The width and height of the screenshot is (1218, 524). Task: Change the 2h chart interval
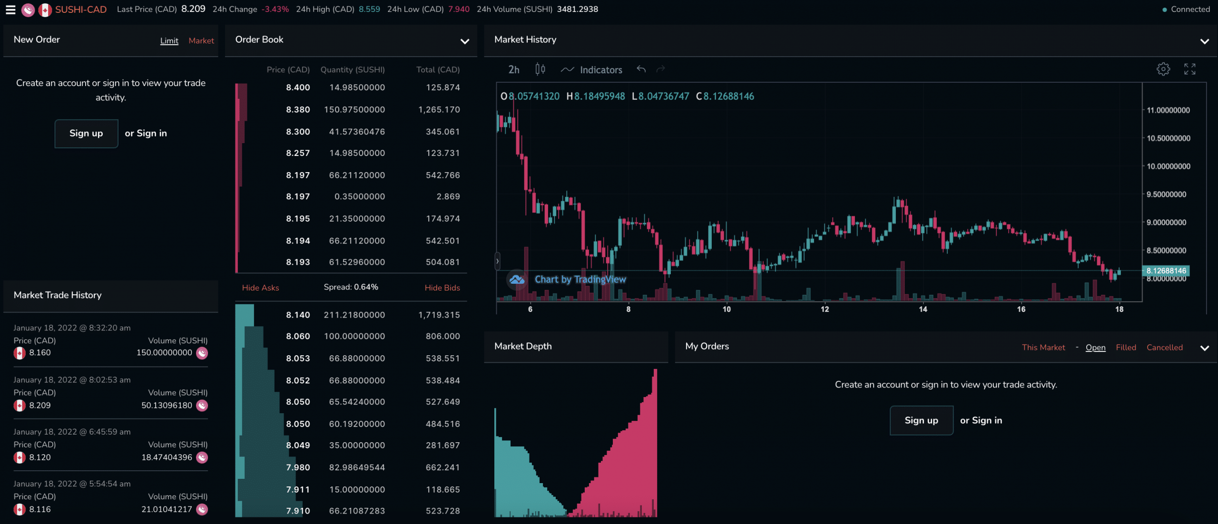[x=514, y=70]
